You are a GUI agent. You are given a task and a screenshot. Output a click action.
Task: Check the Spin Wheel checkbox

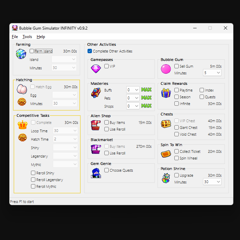[x=176, y=158]
